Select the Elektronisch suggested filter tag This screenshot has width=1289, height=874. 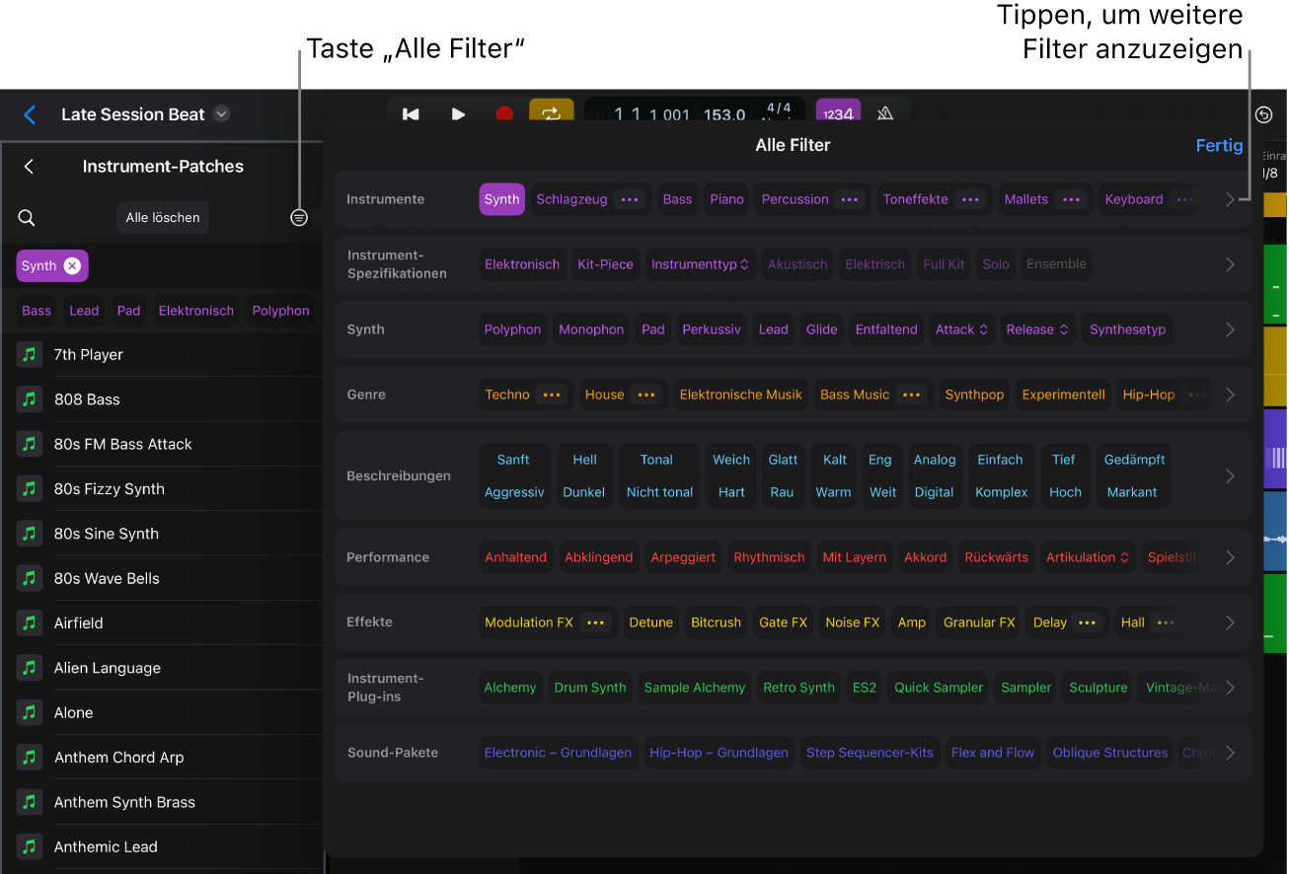point(196,311)
